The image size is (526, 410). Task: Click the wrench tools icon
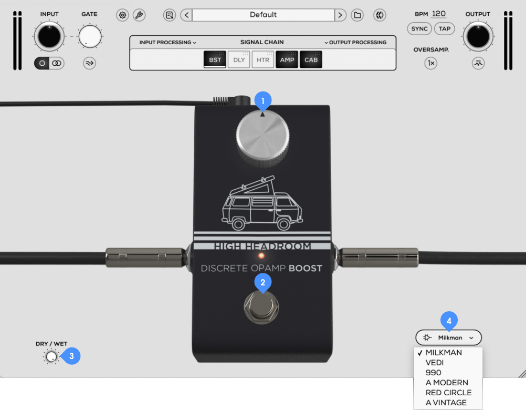pos(139,15)
